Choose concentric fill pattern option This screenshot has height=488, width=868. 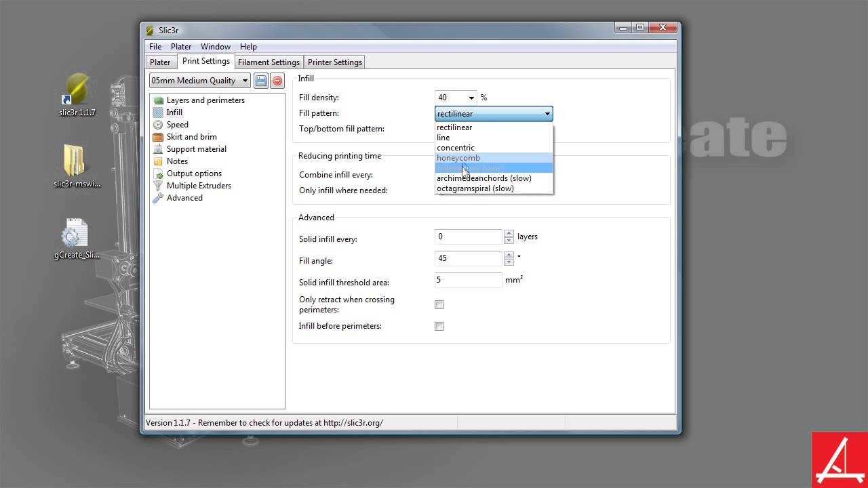[494, 148]
